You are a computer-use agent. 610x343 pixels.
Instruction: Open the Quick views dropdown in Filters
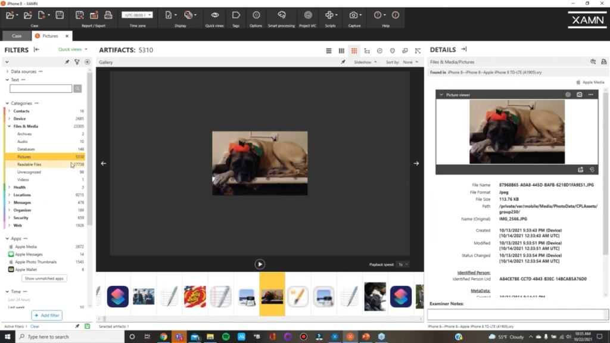point(73,49)
